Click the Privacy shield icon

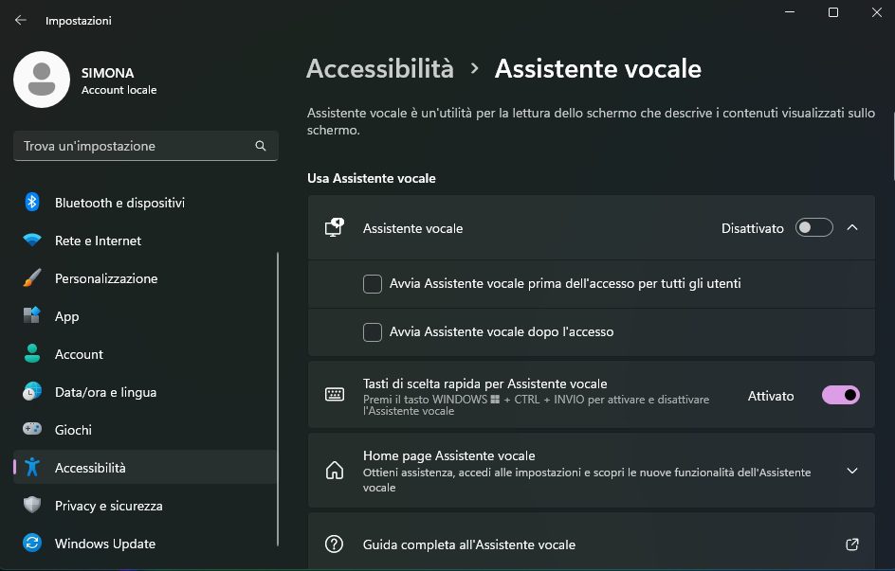click(x=32, y=505)
